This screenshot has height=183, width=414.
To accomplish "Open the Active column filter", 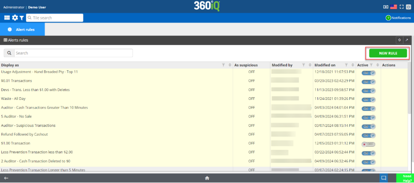I will [372, 65].
